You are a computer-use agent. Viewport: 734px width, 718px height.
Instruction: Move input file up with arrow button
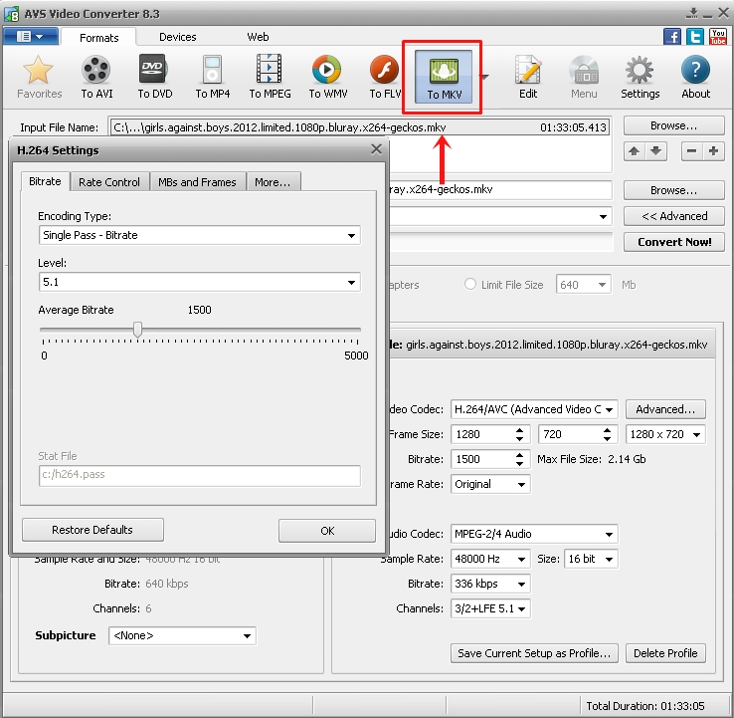click(635, 151)
